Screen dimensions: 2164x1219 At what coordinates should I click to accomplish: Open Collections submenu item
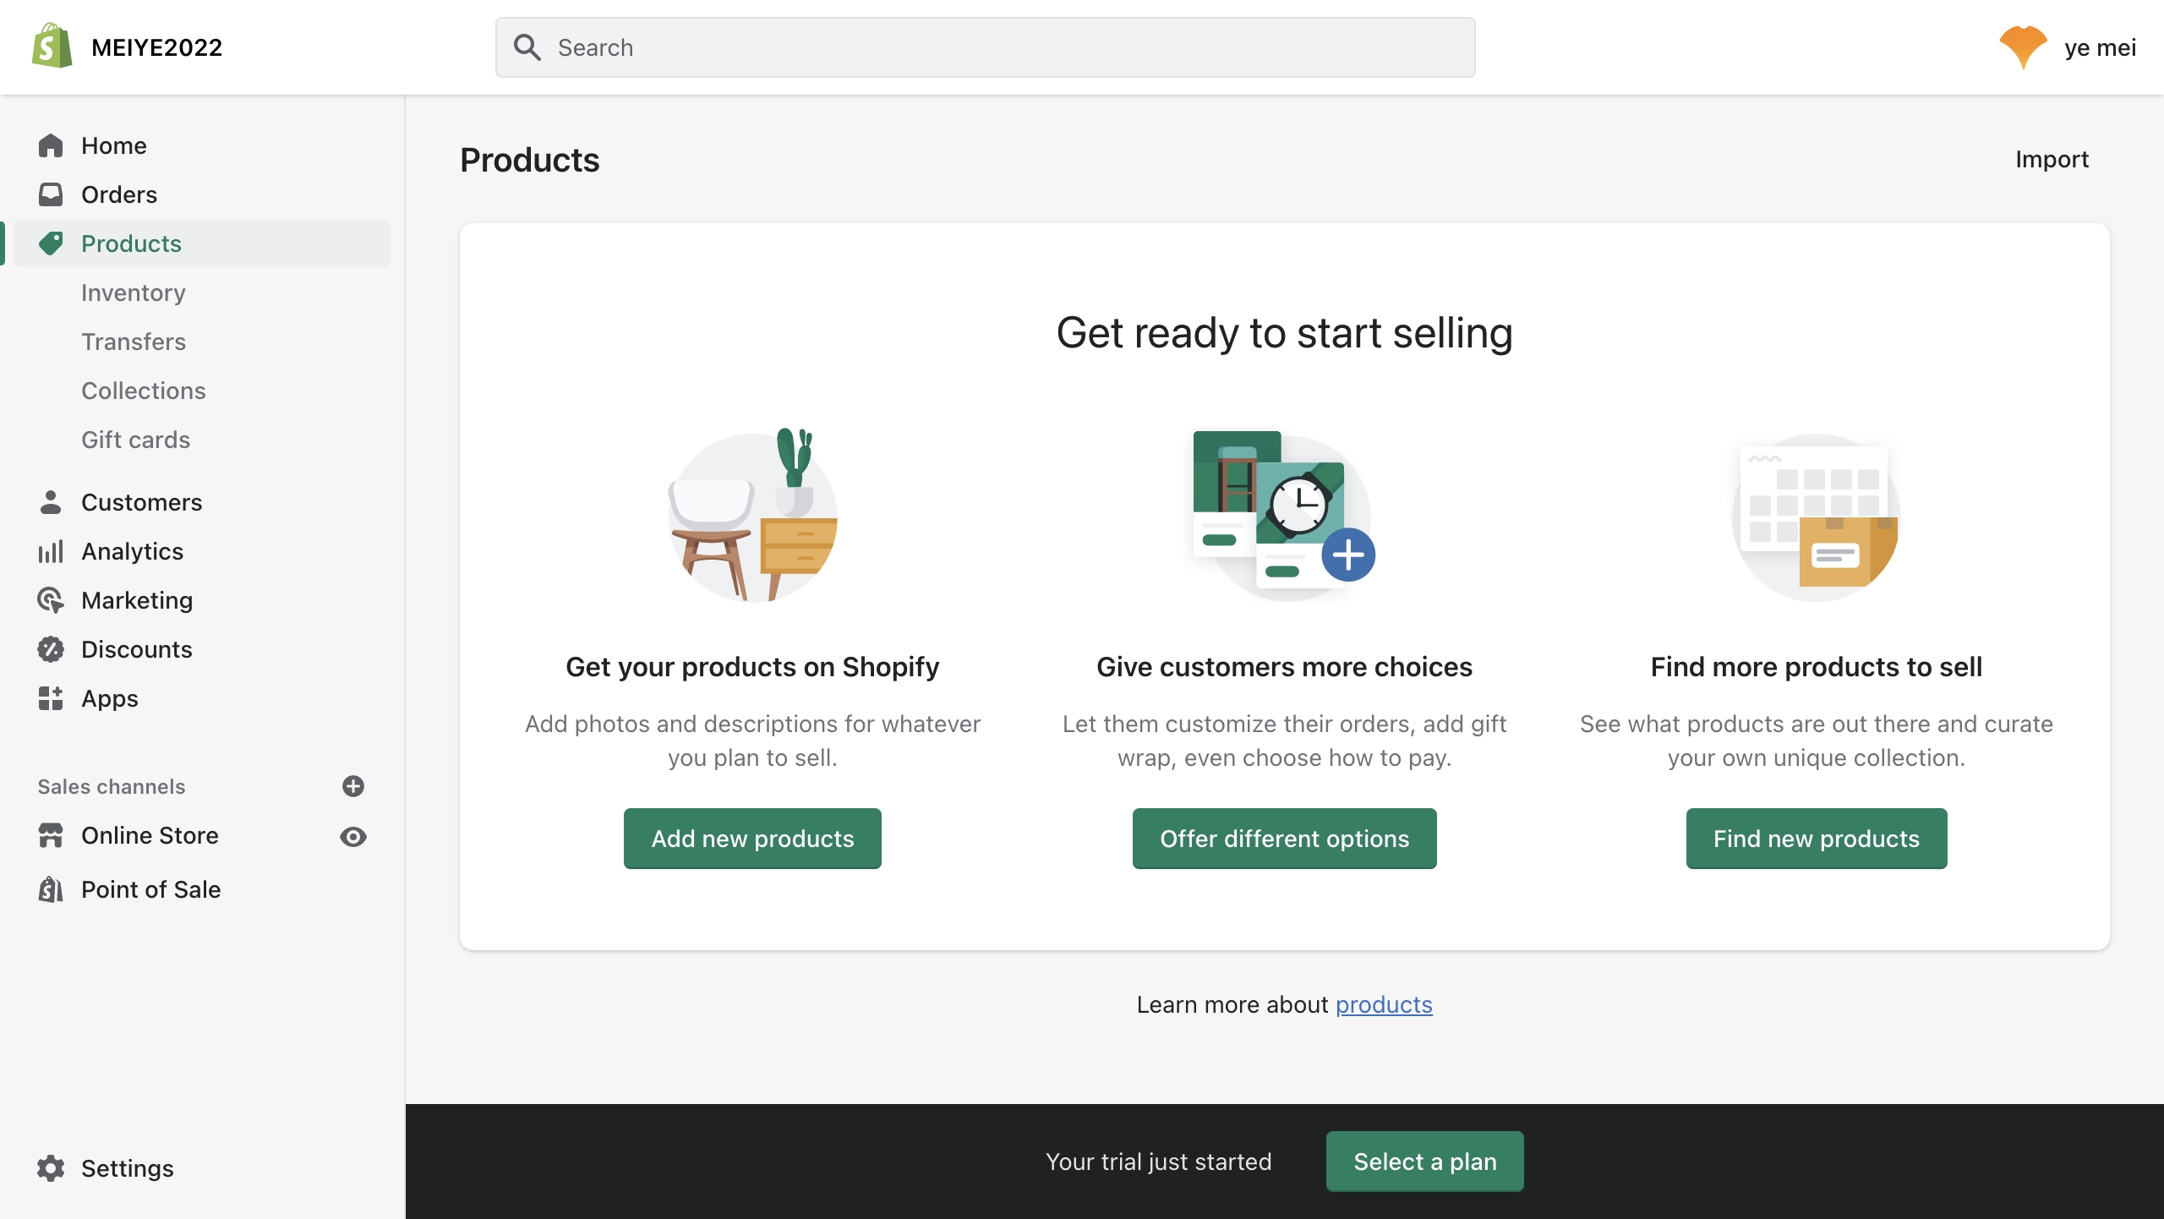pos(144,391)
